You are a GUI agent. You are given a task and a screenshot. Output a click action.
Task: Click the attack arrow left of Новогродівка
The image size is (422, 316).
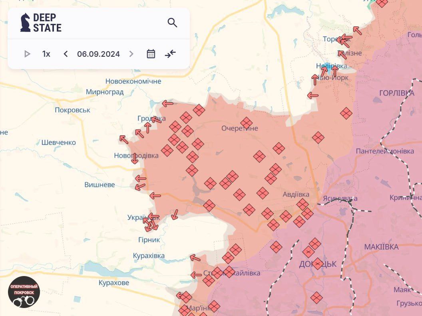coord(124,139)
